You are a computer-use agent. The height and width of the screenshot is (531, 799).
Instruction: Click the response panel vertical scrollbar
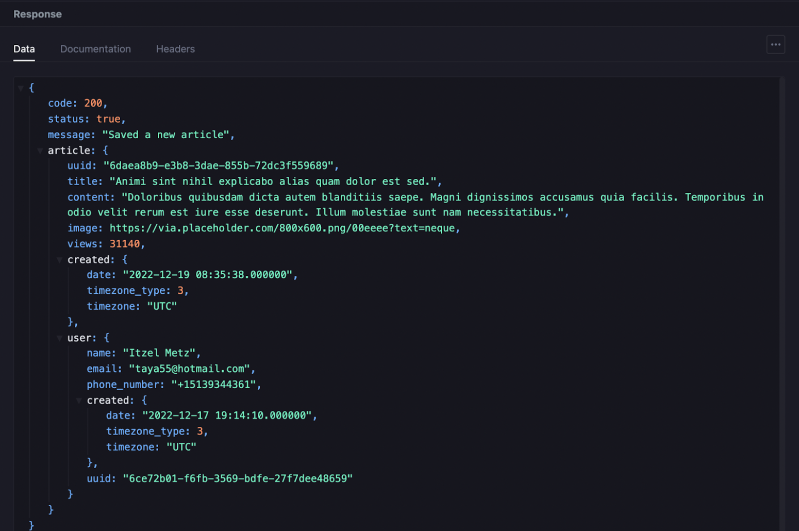click(x=782, y=304)
